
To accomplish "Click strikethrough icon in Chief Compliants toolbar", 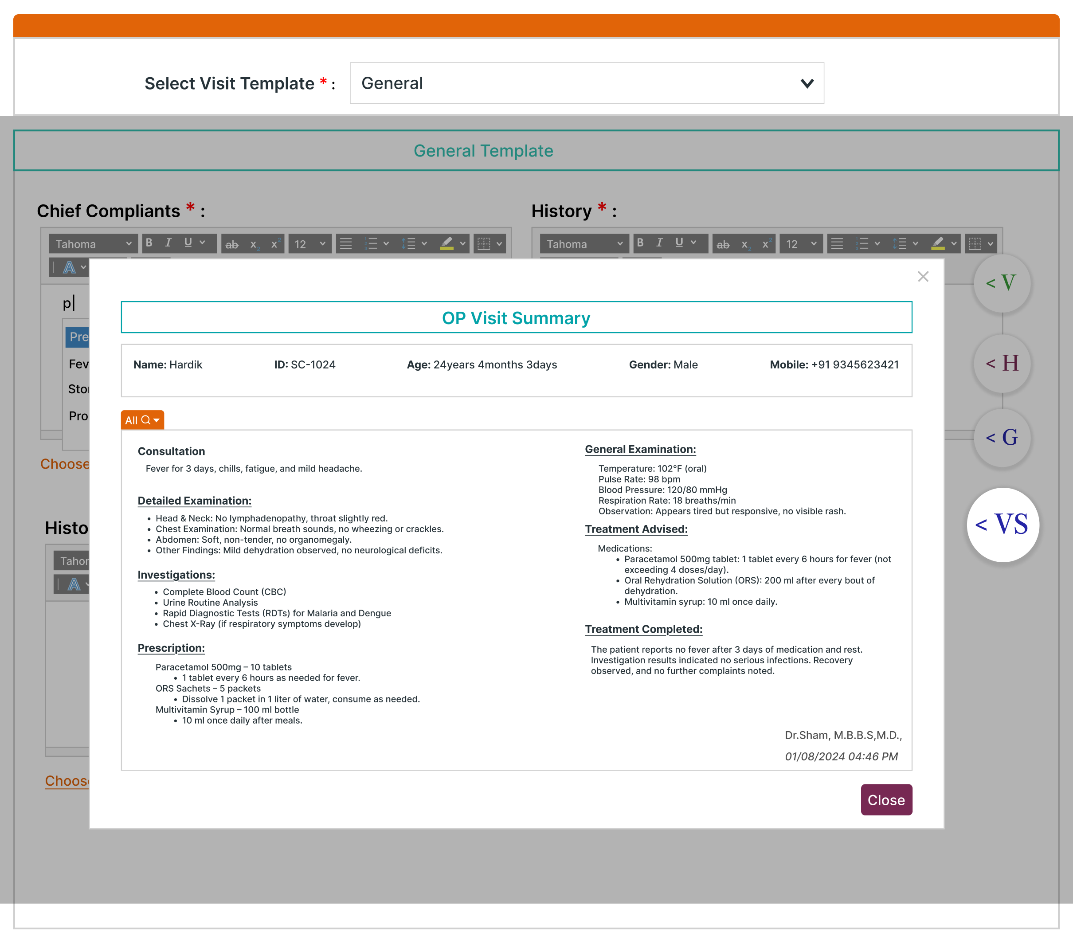I will [x=232, y=244].
